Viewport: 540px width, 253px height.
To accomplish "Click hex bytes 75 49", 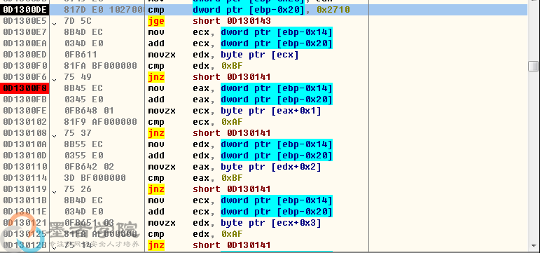I will [x=78, y=77].
